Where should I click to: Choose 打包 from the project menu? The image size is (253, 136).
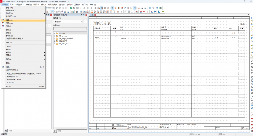pos(23,46)
